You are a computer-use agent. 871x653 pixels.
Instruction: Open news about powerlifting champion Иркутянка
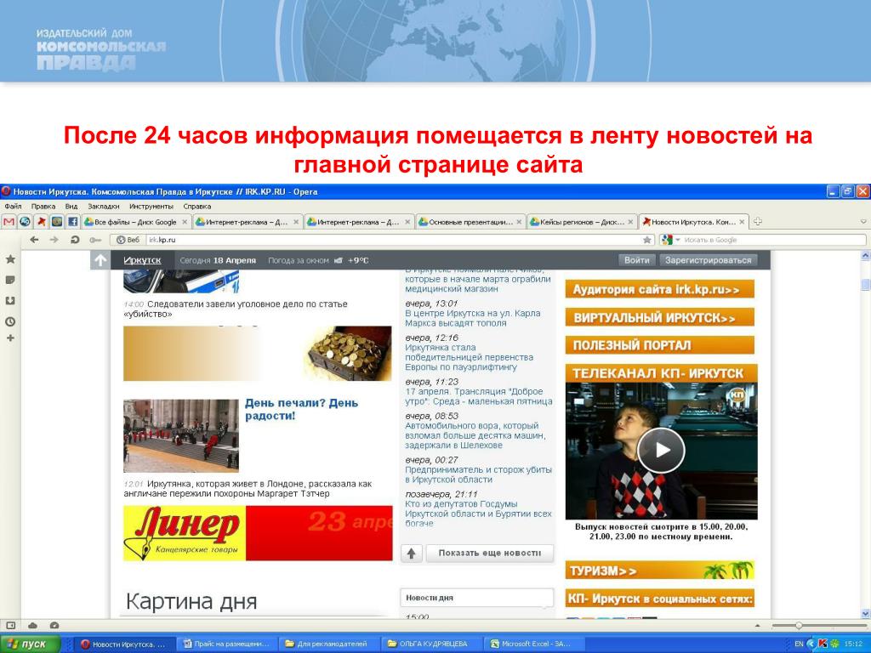click(469, 357)
